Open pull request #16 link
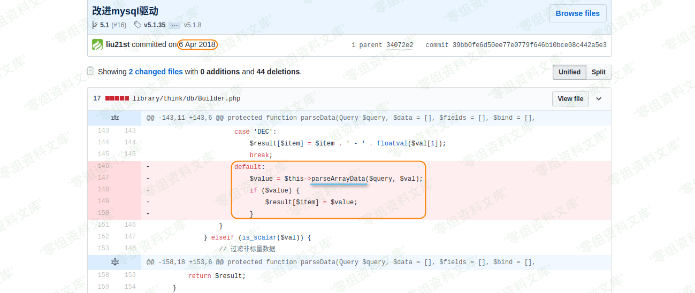The image size is (695, 293). (x=119, y=25)
